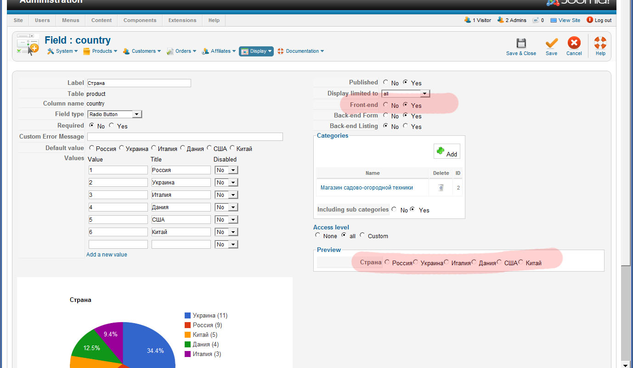Click the System wrench tools icon
This screenshot has height=368, width=633.
tap(51, 51)
